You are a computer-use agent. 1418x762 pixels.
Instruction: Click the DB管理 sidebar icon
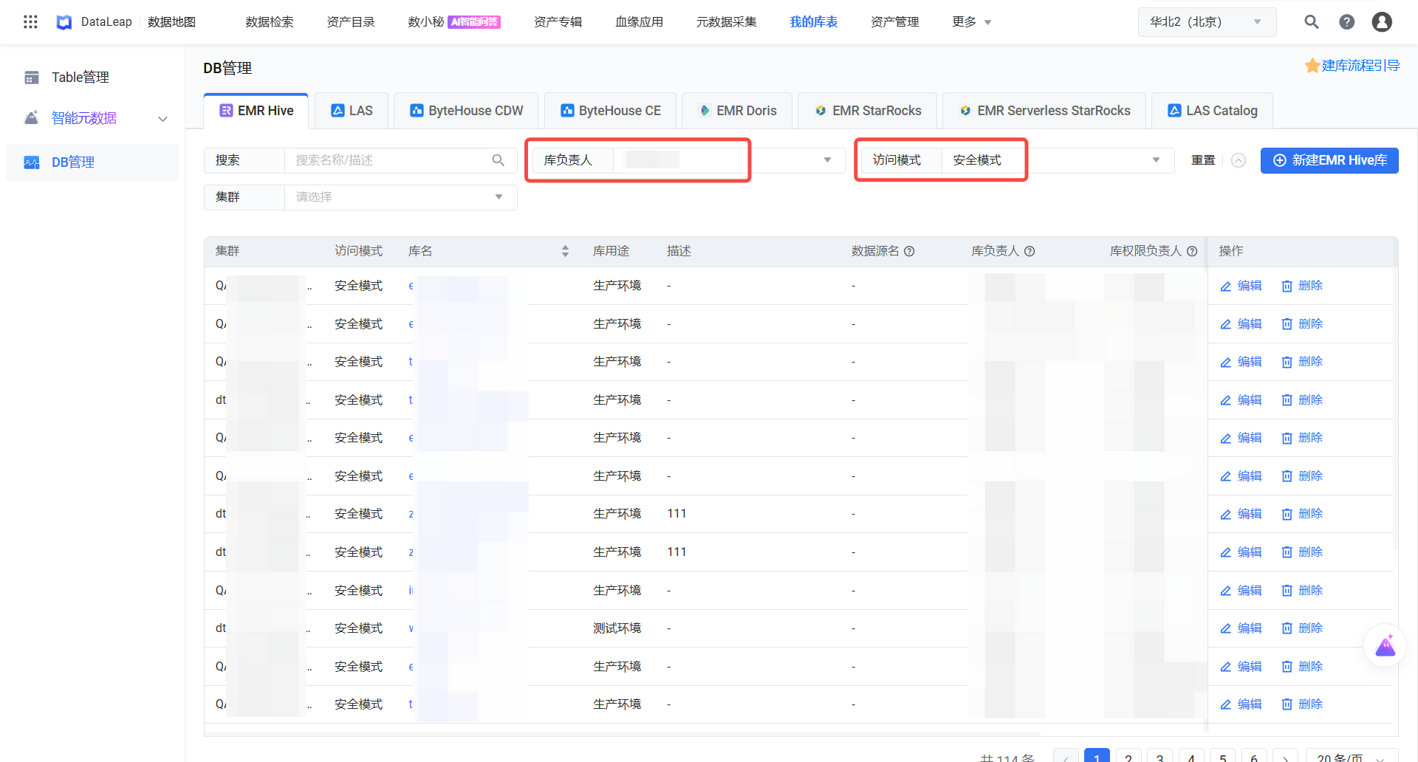click(x=32, y=162)
